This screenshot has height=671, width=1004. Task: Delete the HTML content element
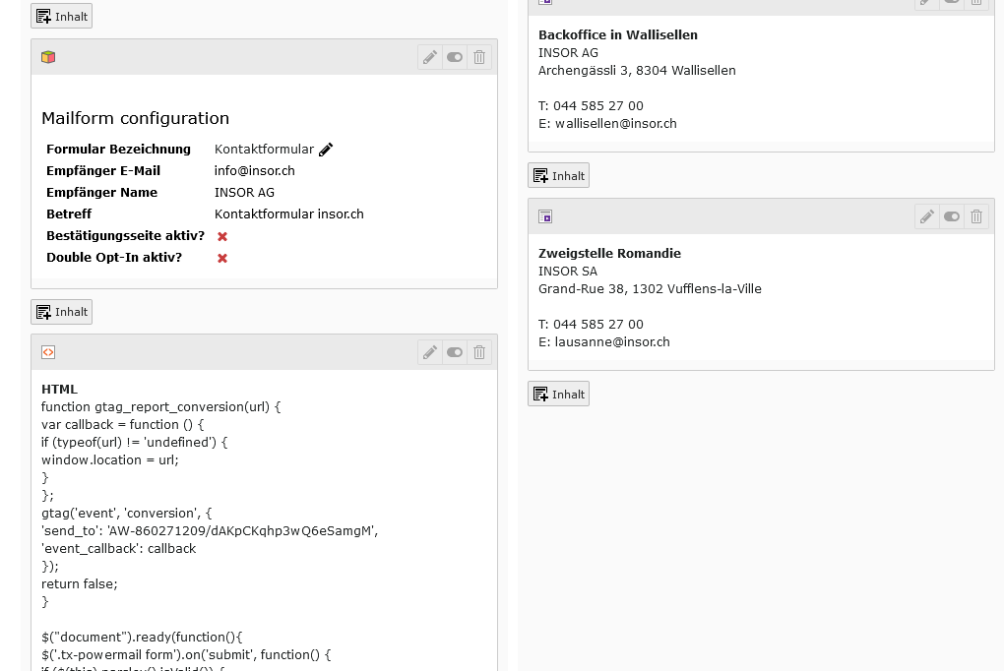(x=479, y=352)
